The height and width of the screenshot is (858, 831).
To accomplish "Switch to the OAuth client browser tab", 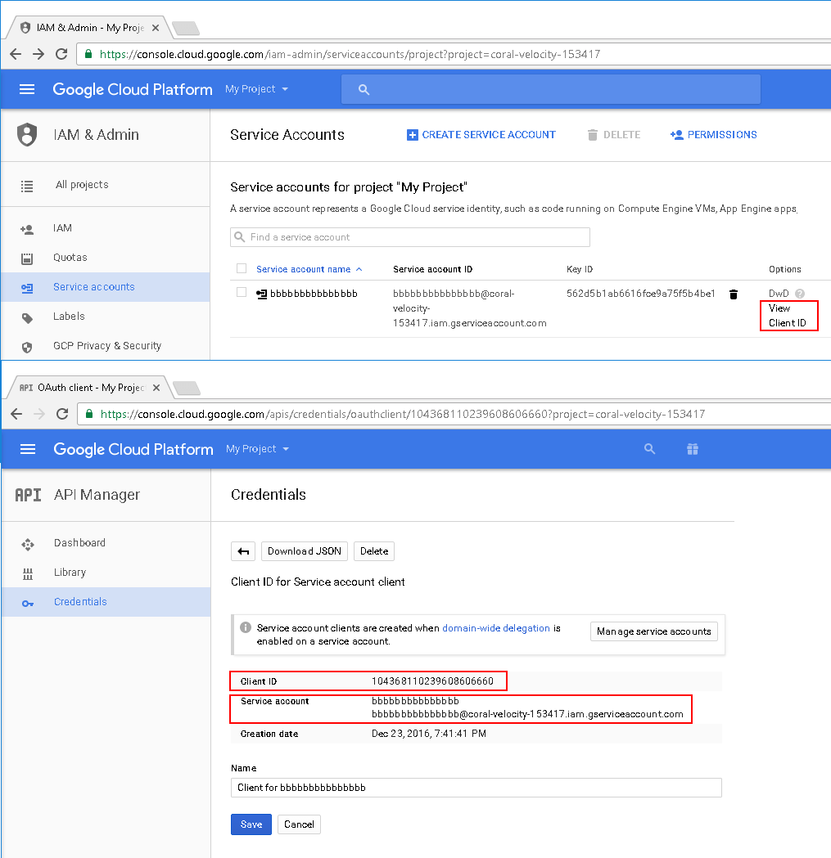I will (89, 388).
